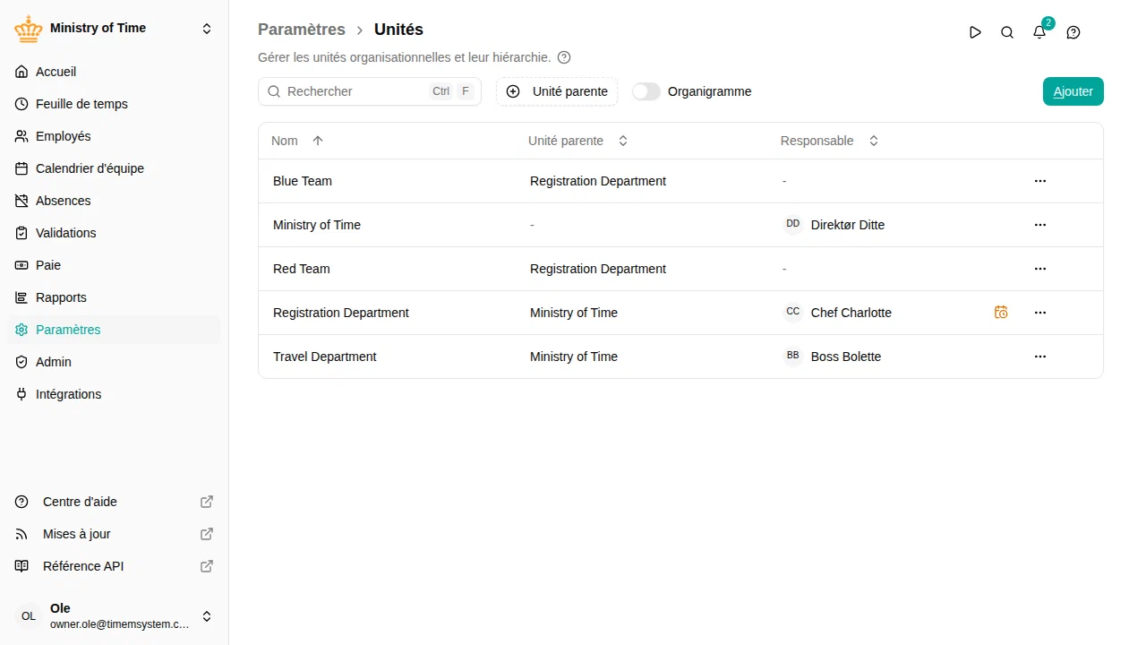
Task: Open the Mises à jour link
Action: pos(114,534)
